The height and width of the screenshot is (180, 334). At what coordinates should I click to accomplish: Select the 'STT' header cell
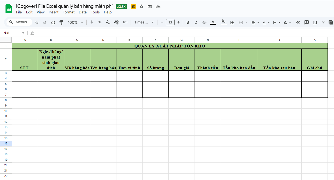25,60
